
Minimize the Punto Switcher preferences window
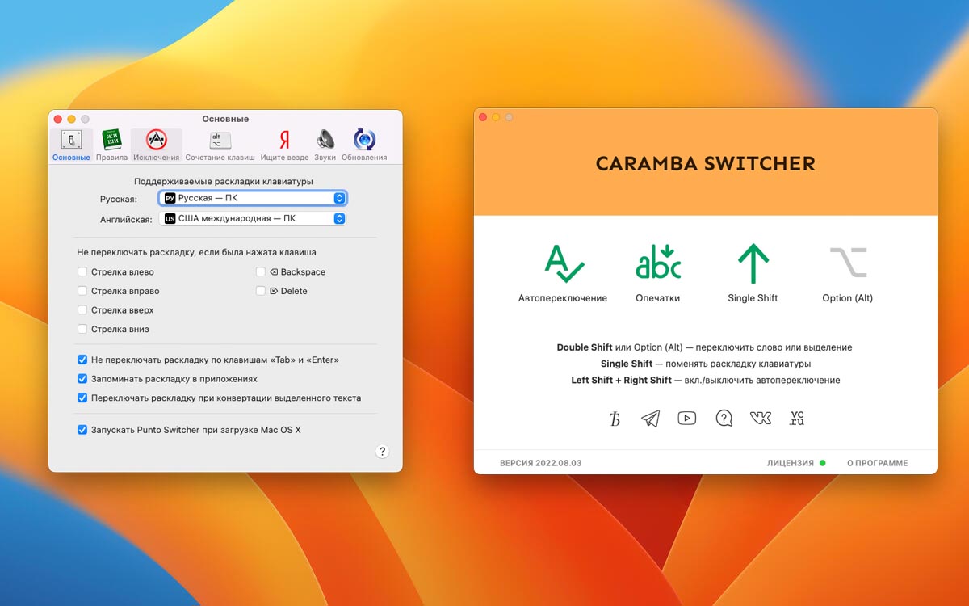click(x=71, y=119)
